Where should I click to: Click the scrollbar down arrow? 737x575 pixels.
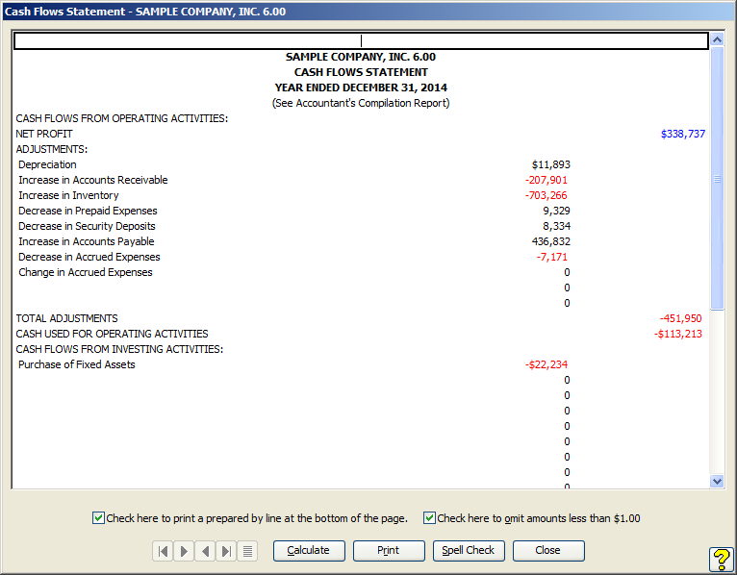pos(717,481)
